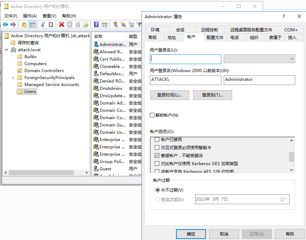Click the 确定 button
This screenshot has width=306, height=240.
191,234
